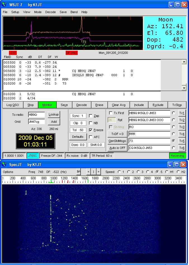Viewport: 189px width, 265px height.
Task: Click the Tx1 button
Action: tap(182, 113)
